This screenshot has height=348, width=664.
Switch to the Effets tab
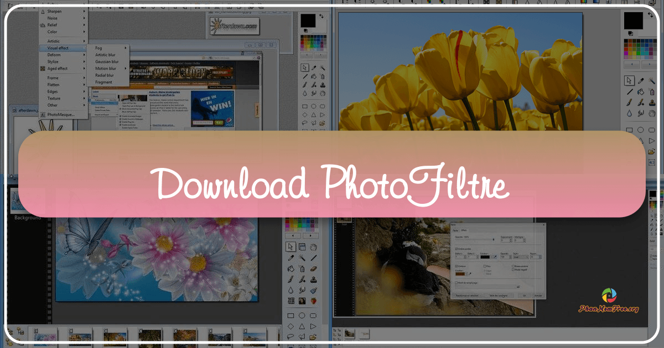click(465, 230)
